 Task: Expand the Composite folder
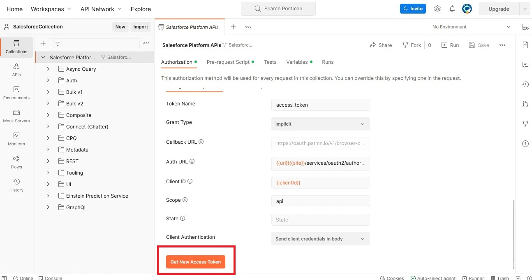point(48,115)
